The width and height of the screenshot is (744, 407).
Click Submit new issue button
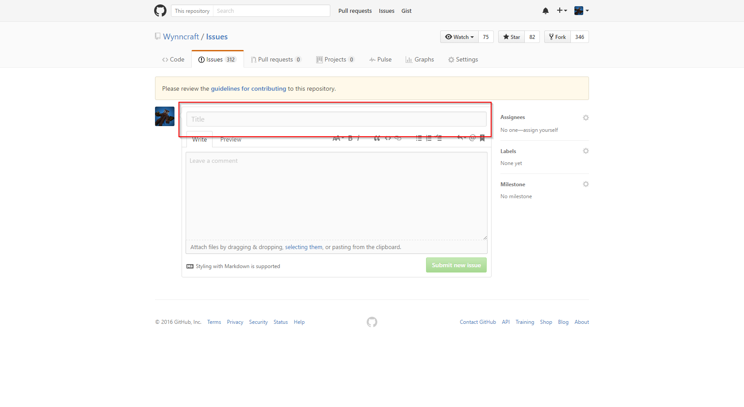pos(456,265)
